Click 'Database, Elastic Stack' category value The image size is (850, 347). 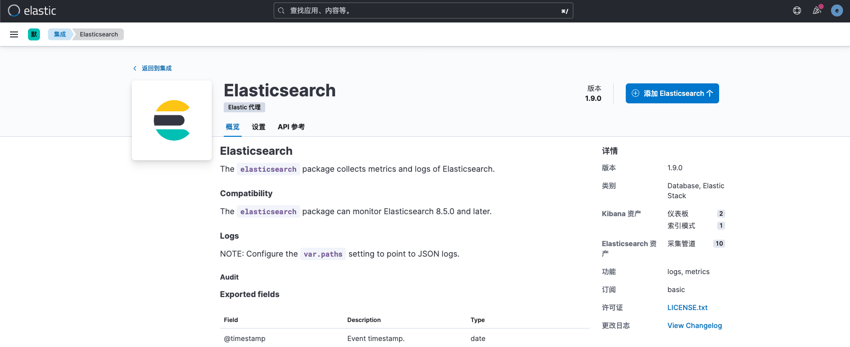click(696, 191)
